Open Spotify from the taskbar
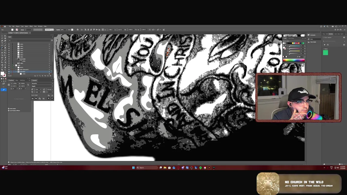Image resolution: width=347 pixels, height=195 pixels. click(x=200, y=168)
